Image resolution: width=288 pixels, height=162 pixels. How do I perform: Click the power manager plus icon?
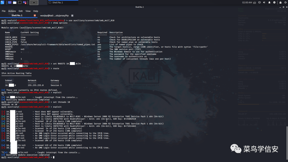(274, 2)
